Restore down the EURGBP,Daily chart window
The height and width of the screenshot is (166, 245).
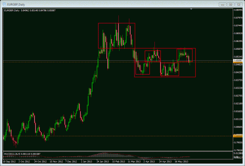230,5
